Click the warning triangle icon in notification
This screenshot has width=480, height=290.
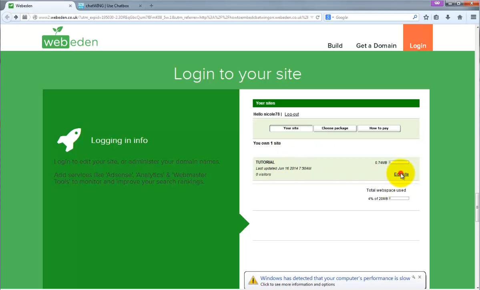253,280
